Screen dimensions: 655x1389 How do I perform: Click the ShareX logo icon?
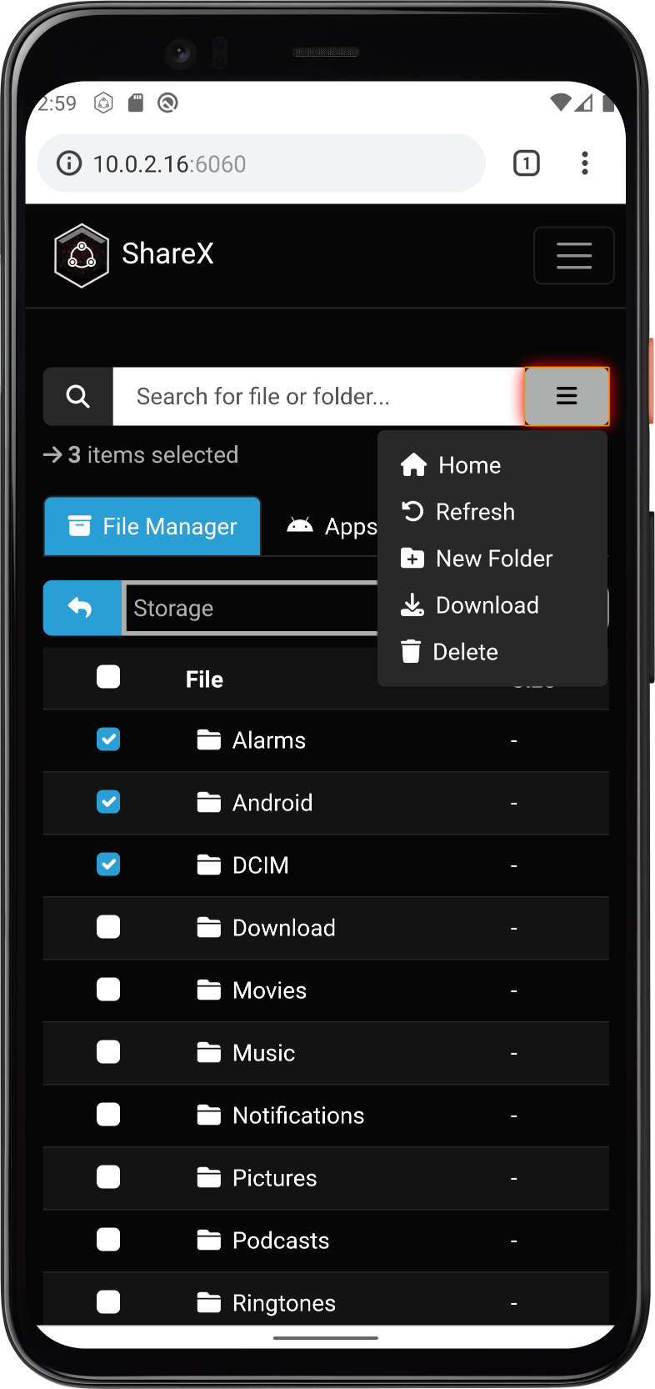(81, 255)
